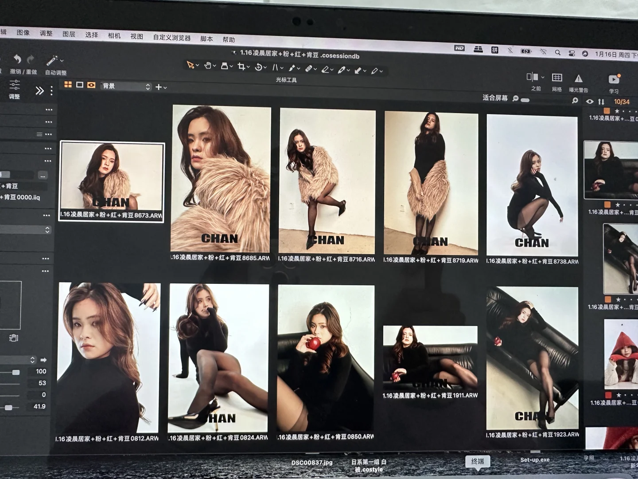The width and height of the screenshot is (638, 479).
Task: Select DSC00837.jpg file on desktop
Action: point(312,462)
